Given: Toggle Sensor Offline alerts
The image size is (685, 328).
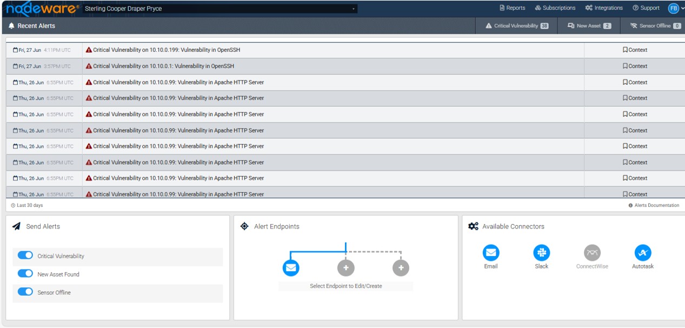Looking at the screenshot, I should point(25,292).
